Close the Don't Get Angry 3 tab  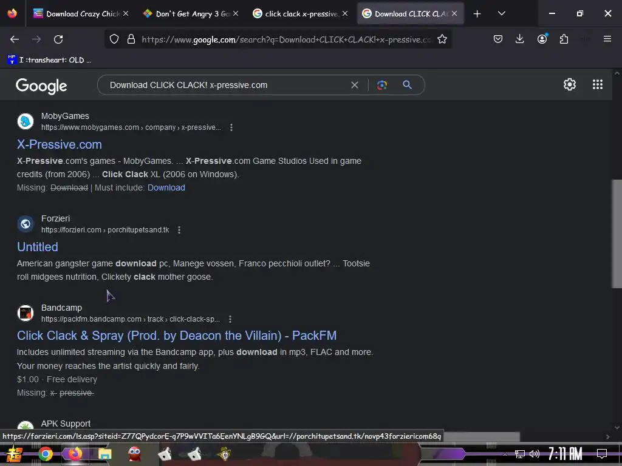(x=236, y=13)
